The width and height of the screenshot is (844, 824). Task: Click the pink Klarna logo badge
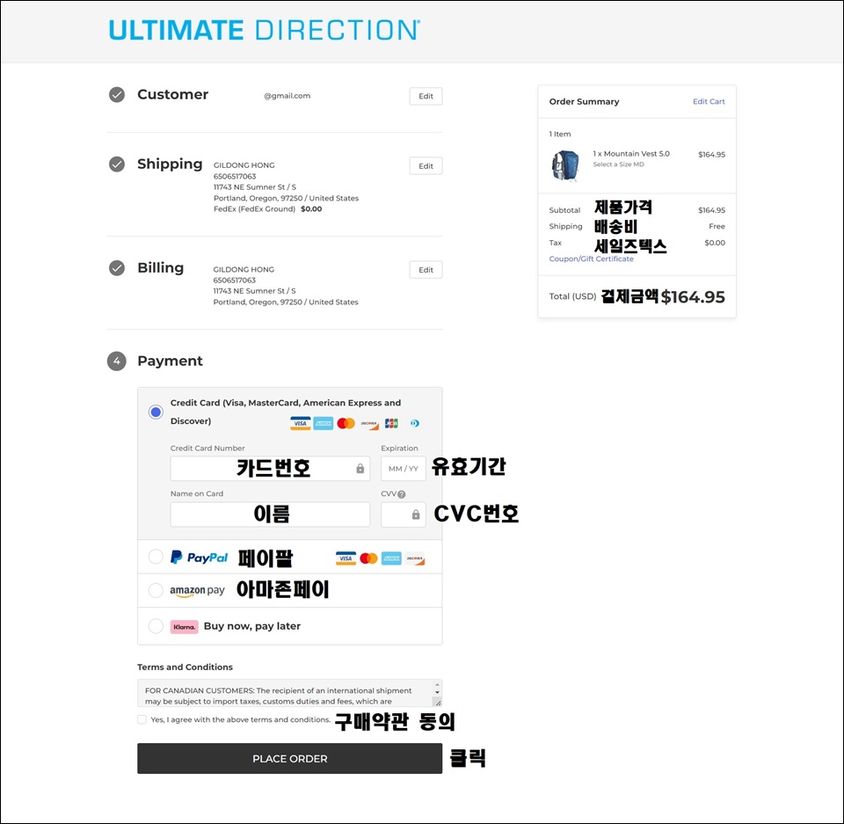pos(184,627)
